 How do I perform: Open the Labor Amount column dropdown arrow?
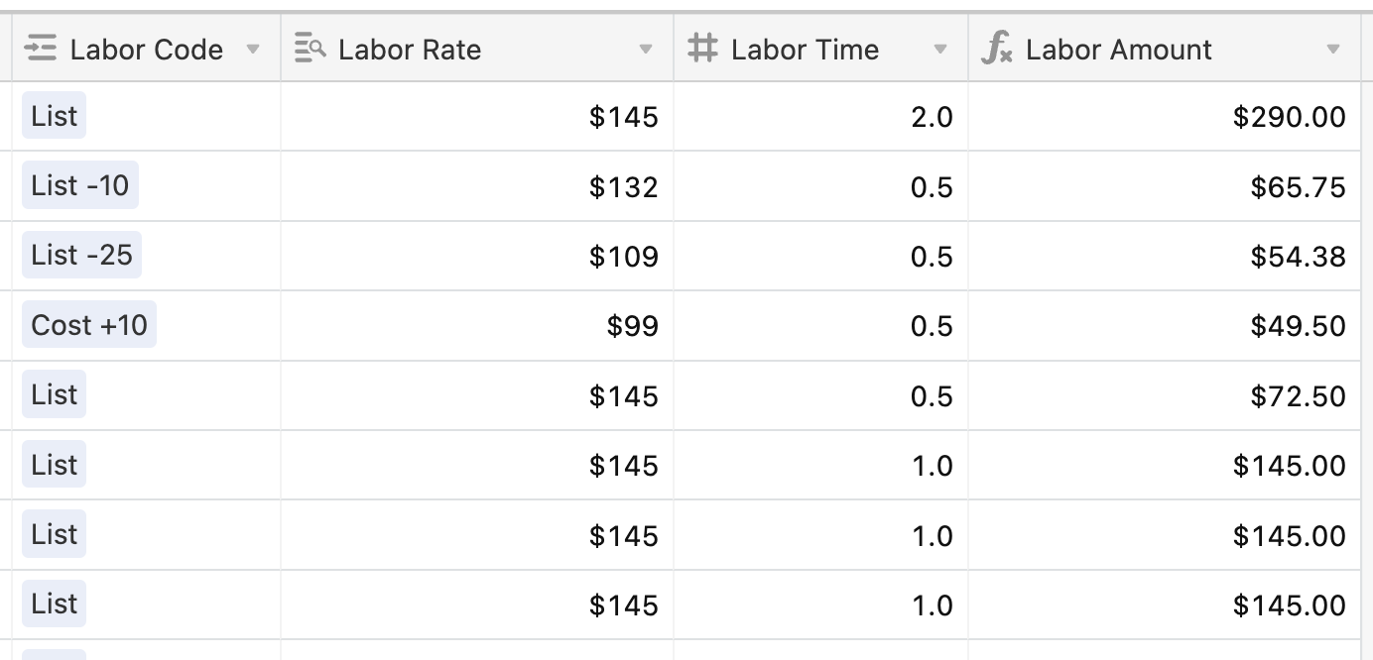coord(1333,50)
